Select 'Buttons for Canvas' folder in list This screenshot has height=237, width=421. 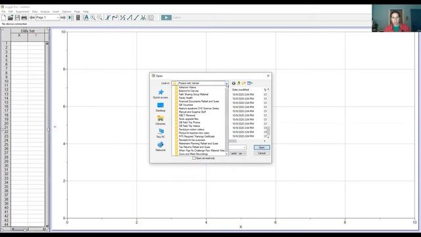(189, 91)
